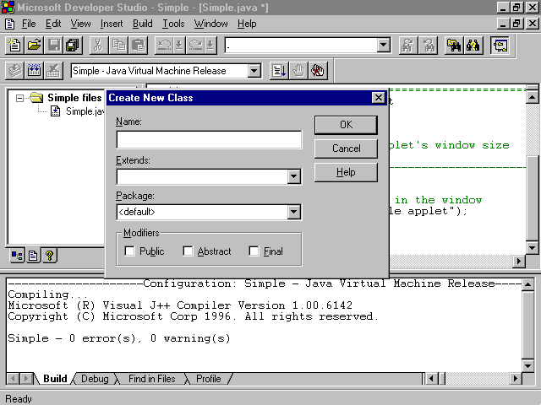Click the New Text File toolbar icon
The height and width of the screenshot is (405, 541).
15,46
